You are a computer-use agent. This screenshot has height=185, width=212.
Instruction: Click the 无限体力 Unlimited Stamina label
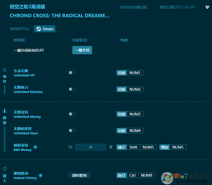point(28,89)
